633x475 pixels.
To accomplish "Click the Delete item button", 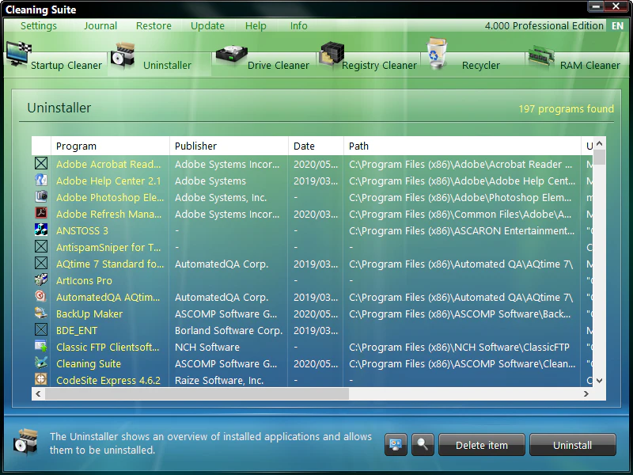I will coord(481,444).
